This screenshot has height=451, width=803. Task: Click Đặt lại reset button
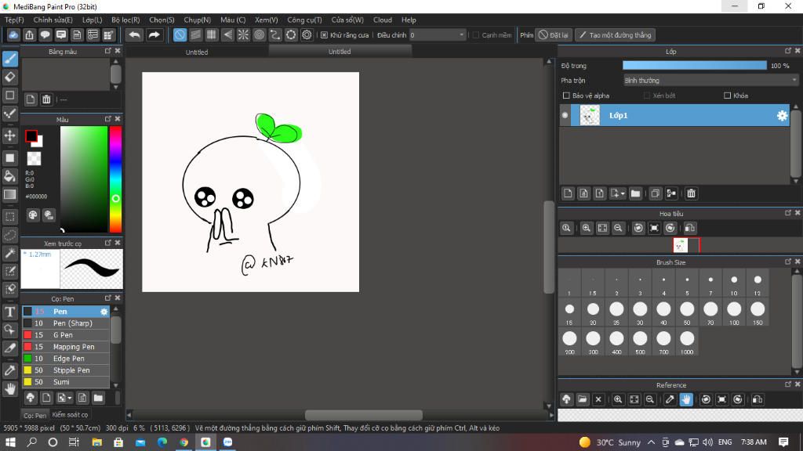(x=553, y=34)
